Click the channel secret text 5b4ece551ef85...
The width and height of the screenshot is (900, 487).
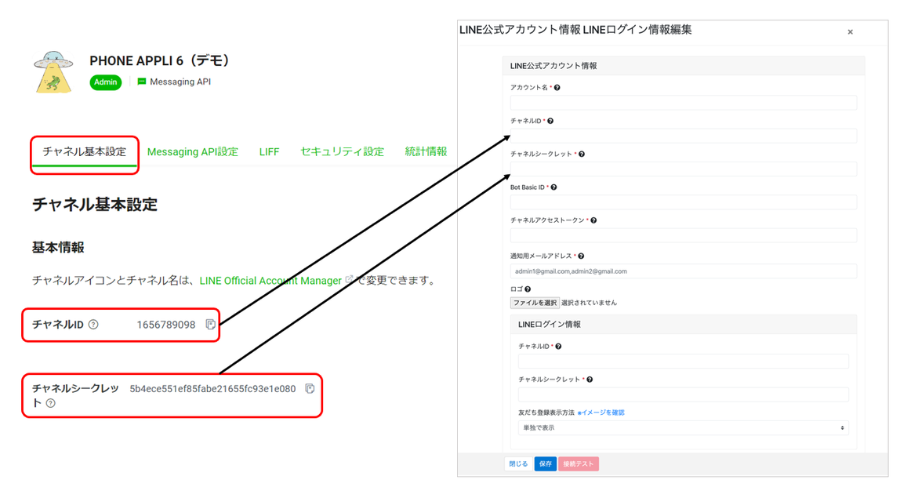point(212,389)
